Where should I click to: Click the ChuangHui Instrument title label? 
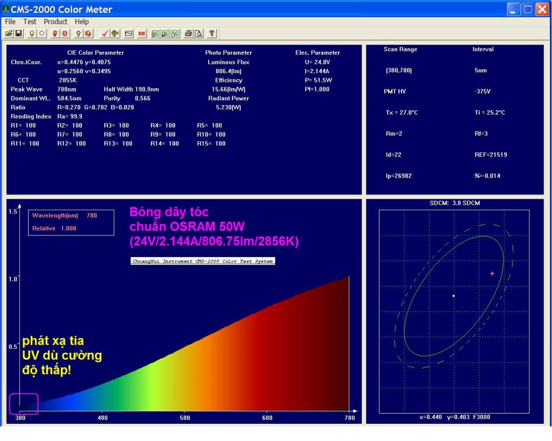tap(203, 261)
